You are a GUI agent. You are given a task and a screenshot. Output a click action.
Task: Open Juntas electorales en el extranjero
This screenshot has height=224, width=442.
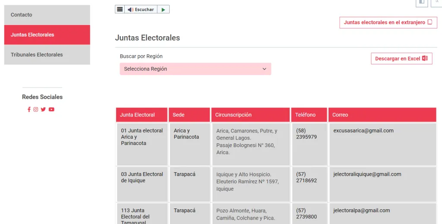[388, 22]
